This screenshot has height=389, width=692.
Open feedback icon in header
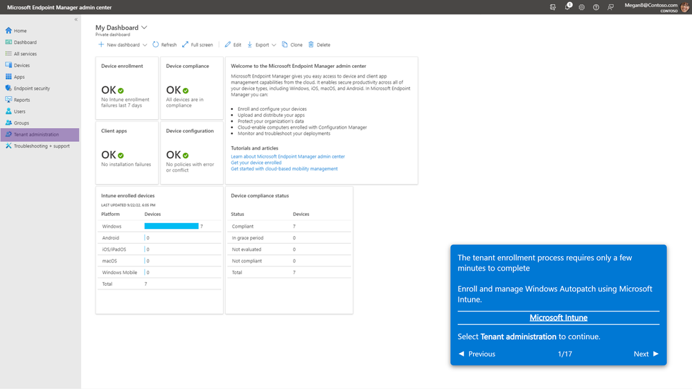tap(610, 7)
